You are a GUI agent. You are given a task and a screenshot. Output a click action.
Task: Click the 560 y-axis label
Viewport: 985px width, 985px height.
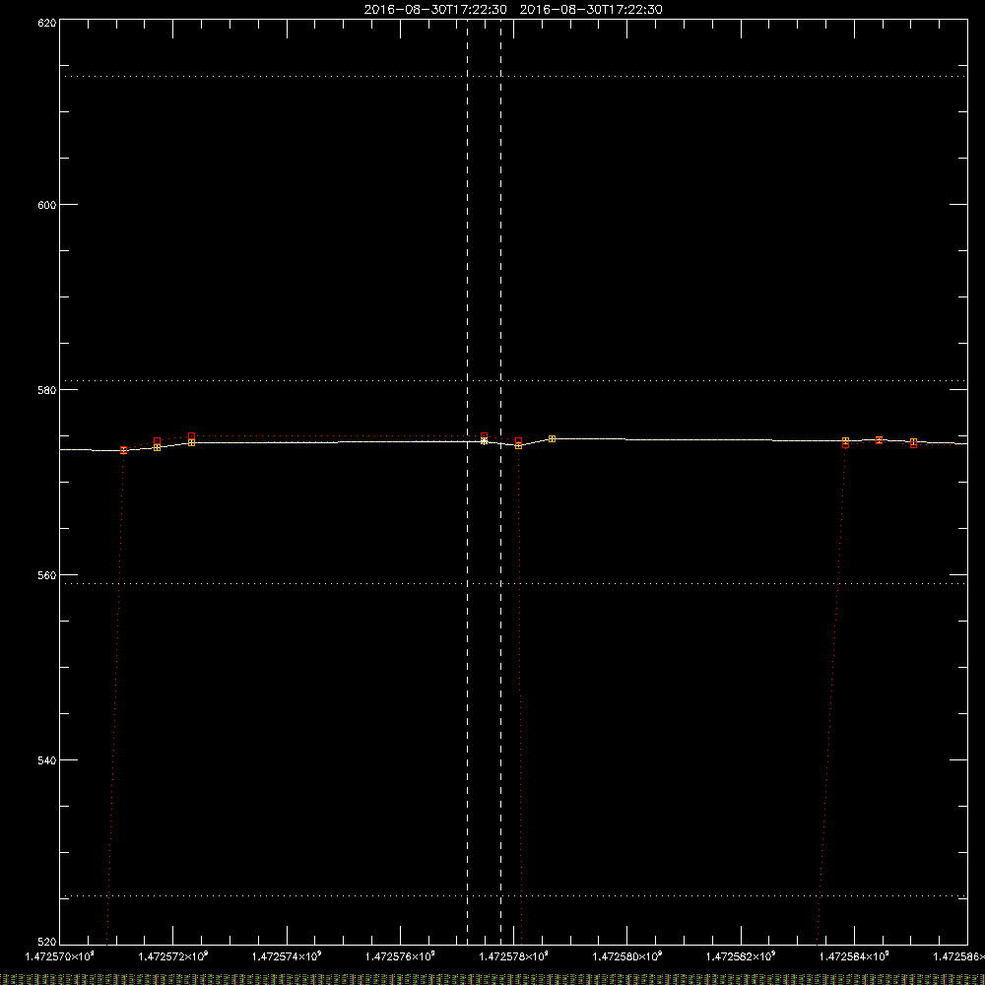tap(47, 575)
